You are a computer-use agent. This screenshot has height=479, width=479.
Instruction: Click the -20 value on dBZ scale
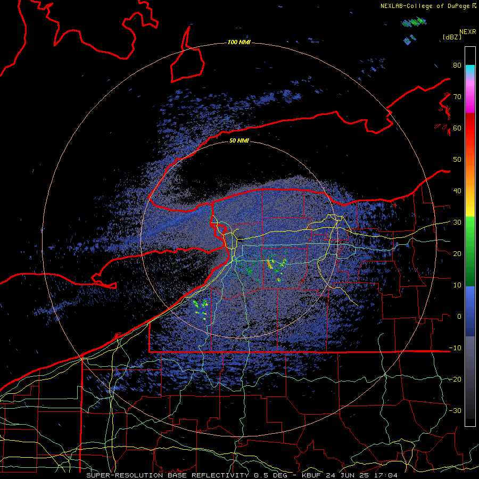455,379
